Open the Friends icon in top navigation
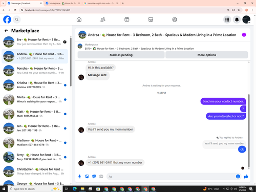Image resolution: width=256 pixels, height=192 pixels. (103, 19)
